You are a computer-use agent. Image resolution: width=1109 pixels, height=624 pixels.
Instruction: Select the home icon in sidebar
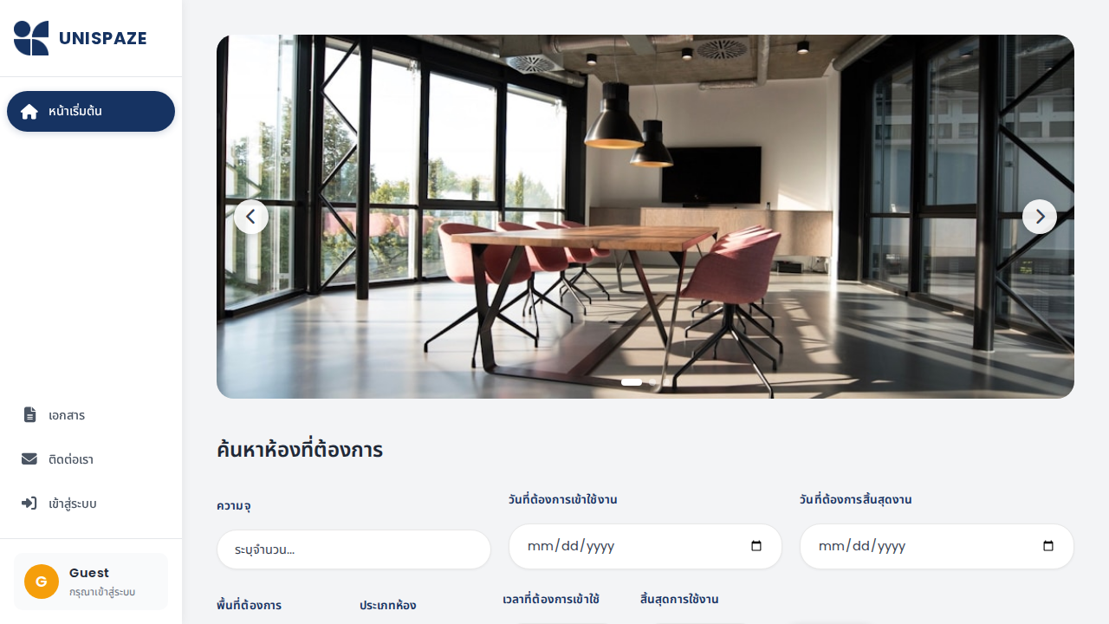click(29, 112)
